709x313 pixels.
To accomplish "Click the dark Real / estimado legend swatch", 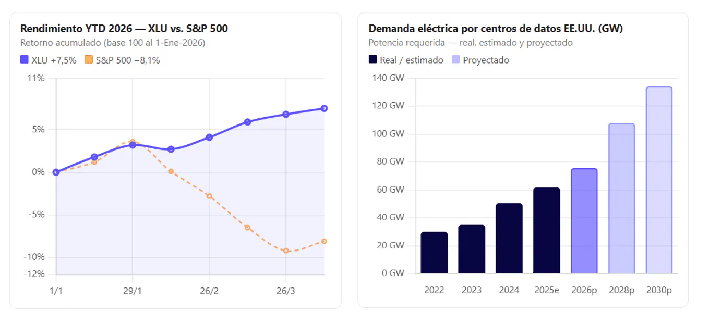I will tap(373, 60).
